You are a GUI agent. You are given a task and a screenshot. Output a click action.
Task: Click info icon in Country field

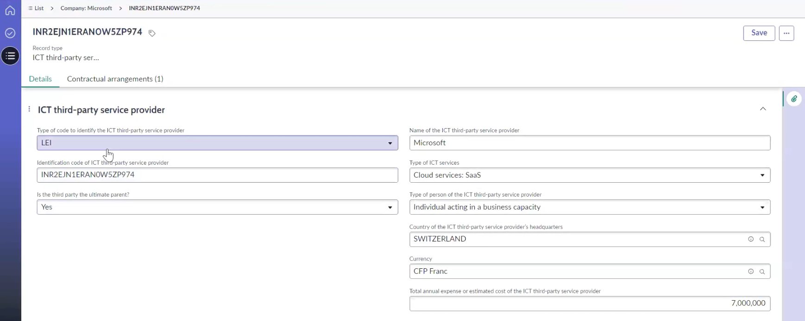point(751,239)
